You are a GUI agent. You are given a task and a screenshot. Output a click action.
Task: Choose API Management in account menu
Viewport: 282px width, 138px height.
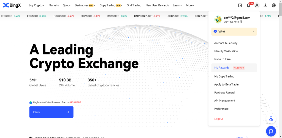pos(225,101)
